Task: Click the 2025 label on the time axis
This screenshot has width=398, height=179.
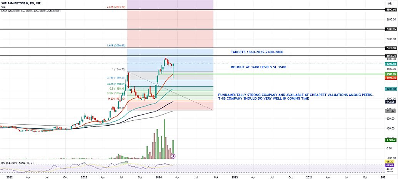Action: 235,177
